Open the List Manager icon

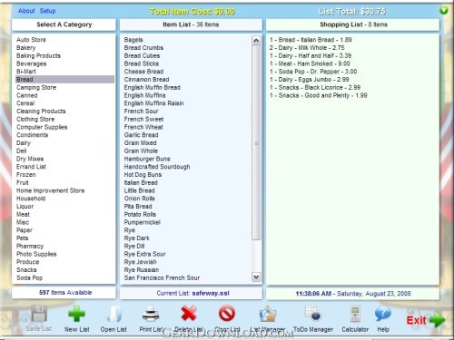[268, 314]
